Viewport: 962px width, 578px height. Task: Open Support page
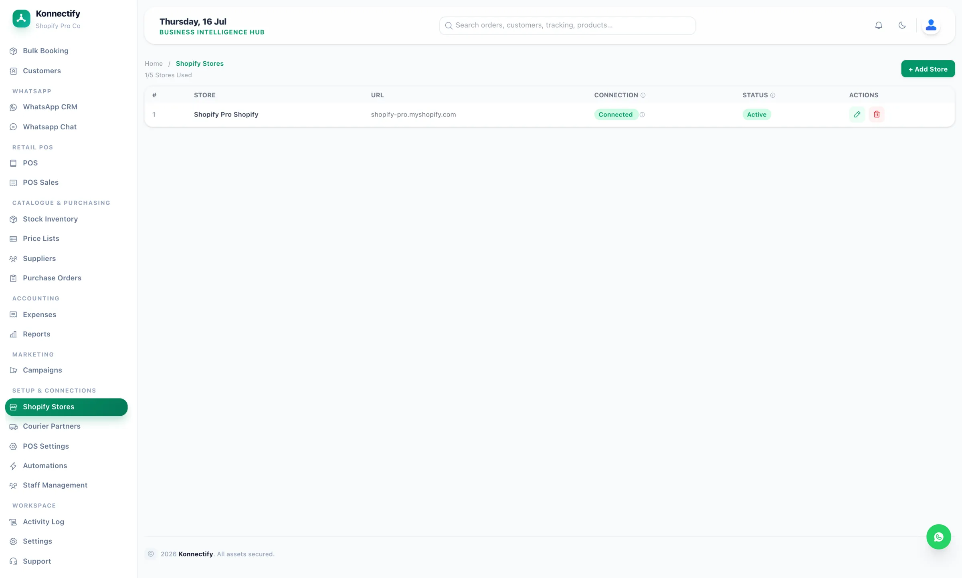click(x=66, y=562)
